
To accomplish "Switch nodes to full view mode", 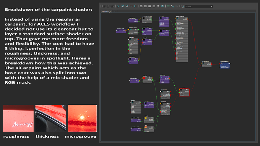I will [x=149, y=6].
